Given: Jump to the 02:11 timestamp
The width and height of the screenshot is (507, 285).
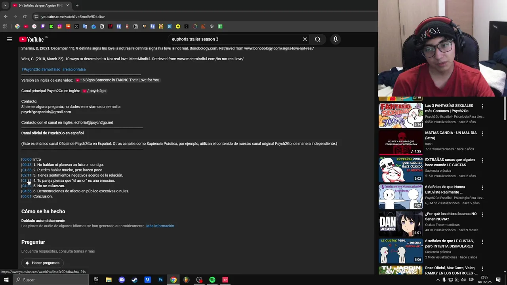Looking at the screenshot, I should [27, 175].
